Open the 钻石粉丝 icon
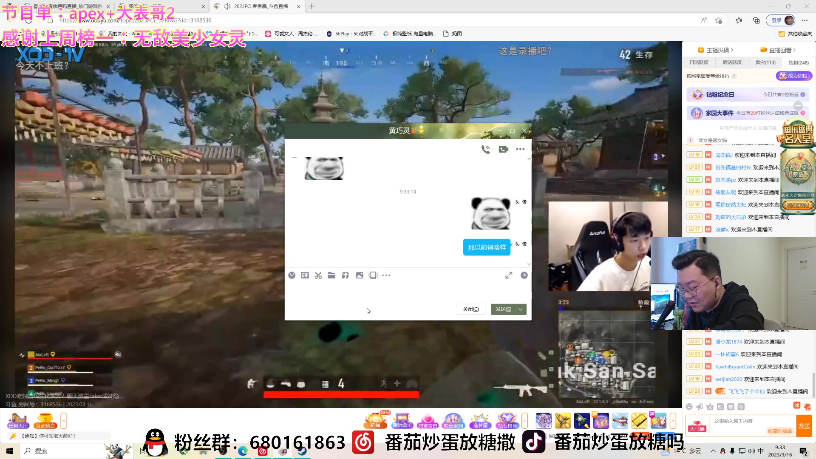The image size is (816, 459). (x=507, y=421)
